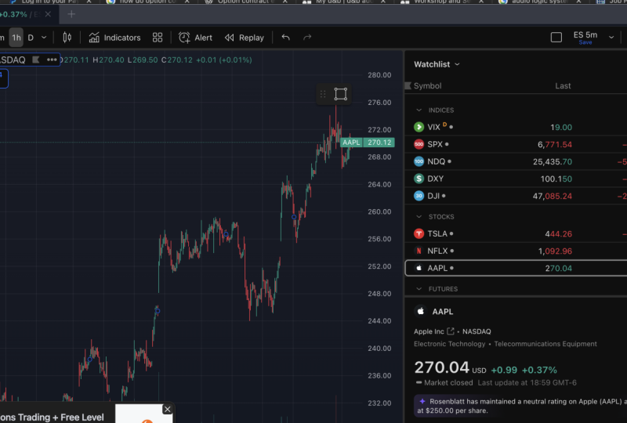
Task: Select AAPL row in the watchlist
Action: pos(516,268)
